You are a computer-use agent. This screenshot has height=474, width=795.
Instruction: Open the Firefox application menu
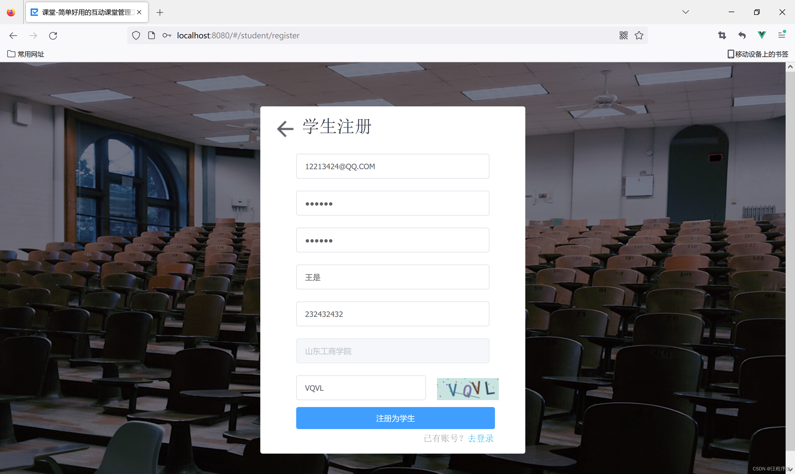point(781,35)
